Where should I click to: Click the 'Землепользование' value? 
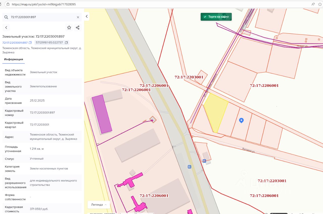coord(43,86)
